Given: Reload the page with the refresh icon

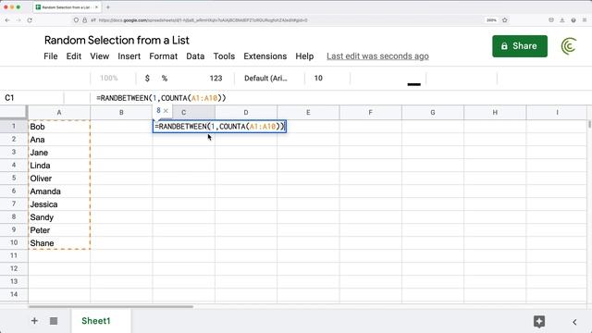Looking at the screenshot, I should pos(30,20).
